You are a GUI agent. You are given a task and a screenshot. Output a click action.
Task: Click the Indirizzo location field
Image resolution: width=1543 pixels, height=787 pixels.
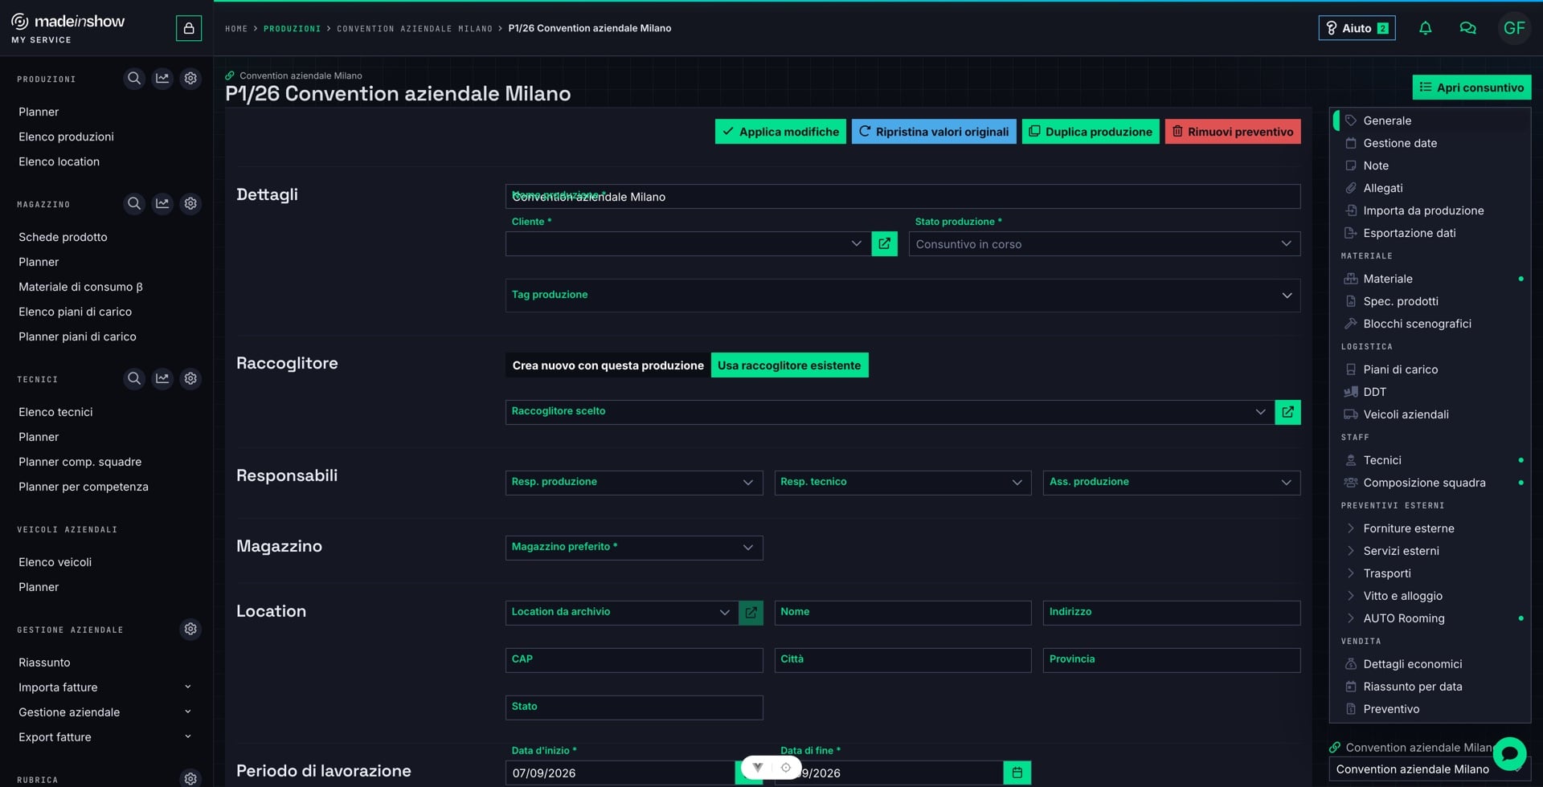(x=1172, y=613)
